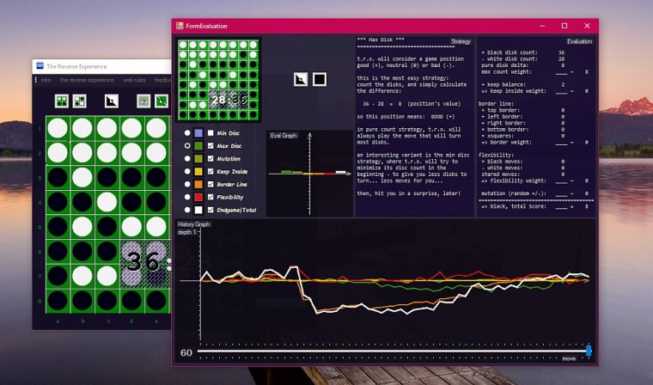Screen dimensions: 653x385
Task: Click the eye icon in the toolbar
Action: pyautogui.click(x=143, y=101)
